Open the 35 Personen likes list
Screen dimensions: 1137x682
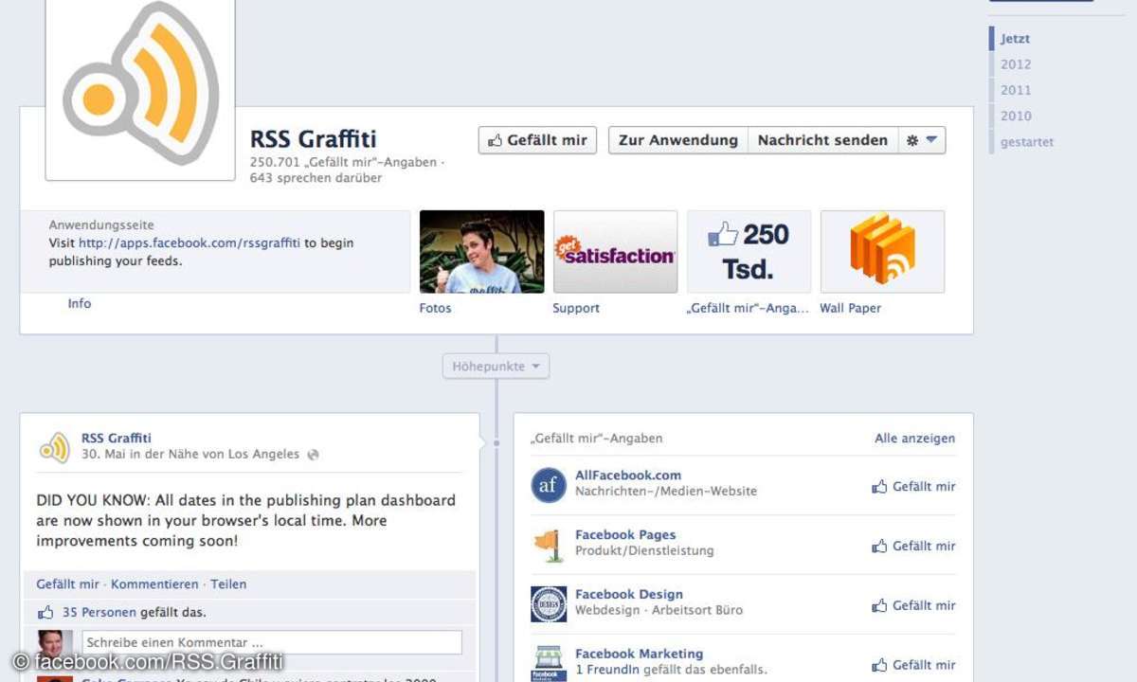[x=99, y=613]
